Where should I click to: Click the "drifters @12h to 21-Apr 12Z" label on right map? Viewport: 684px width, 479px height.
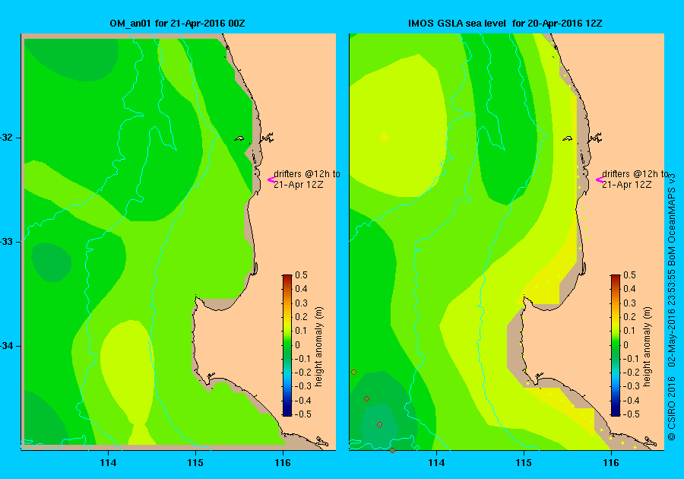coord(635,179)
